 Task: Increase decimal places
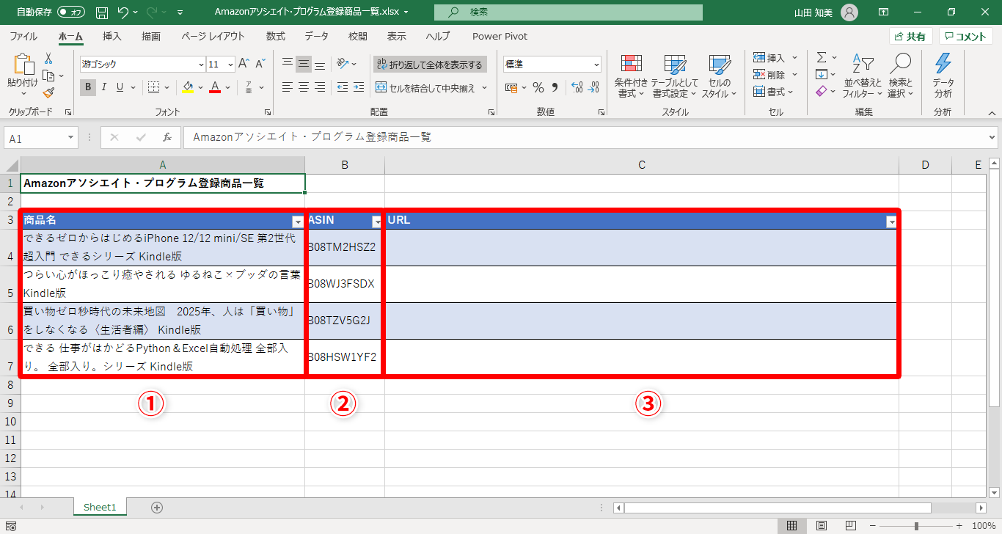pyautogui.click(x=577, y=88)
